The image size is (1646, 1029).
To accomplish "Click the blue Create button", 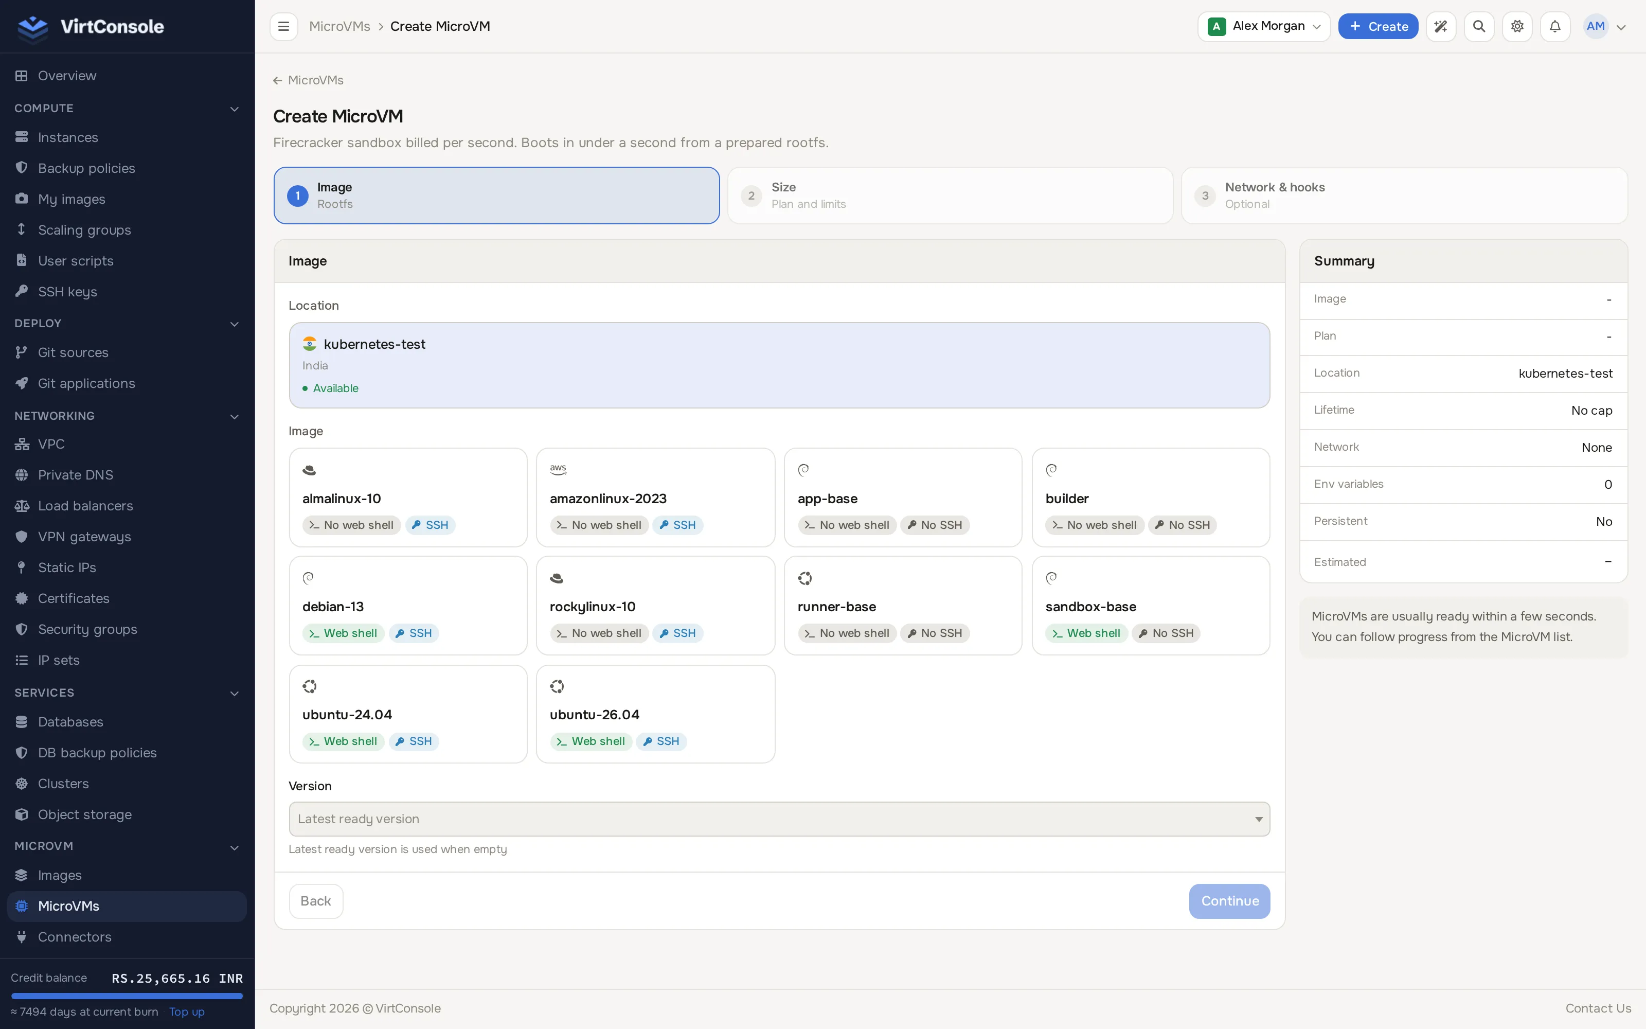I will pos(1378,27).
